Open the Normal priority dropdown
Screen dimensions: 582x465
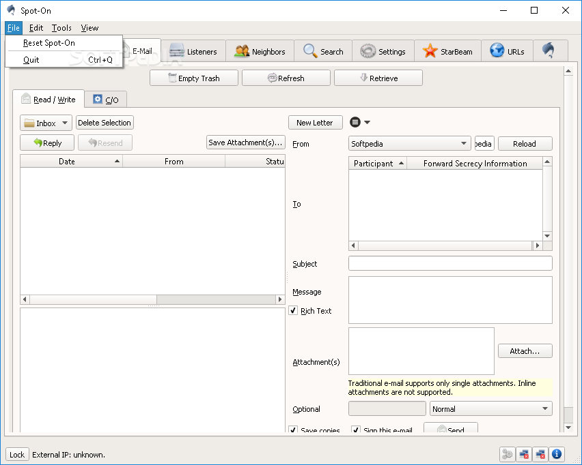coord(490,408)
